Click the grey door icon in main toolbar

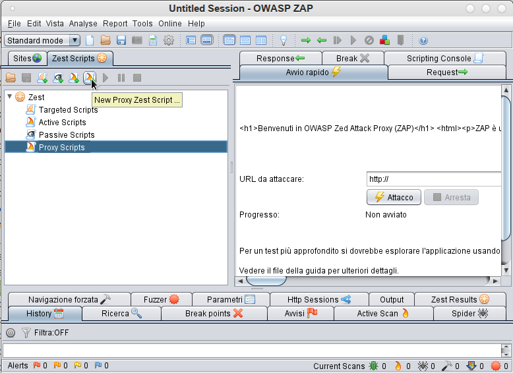pos(400,41)
